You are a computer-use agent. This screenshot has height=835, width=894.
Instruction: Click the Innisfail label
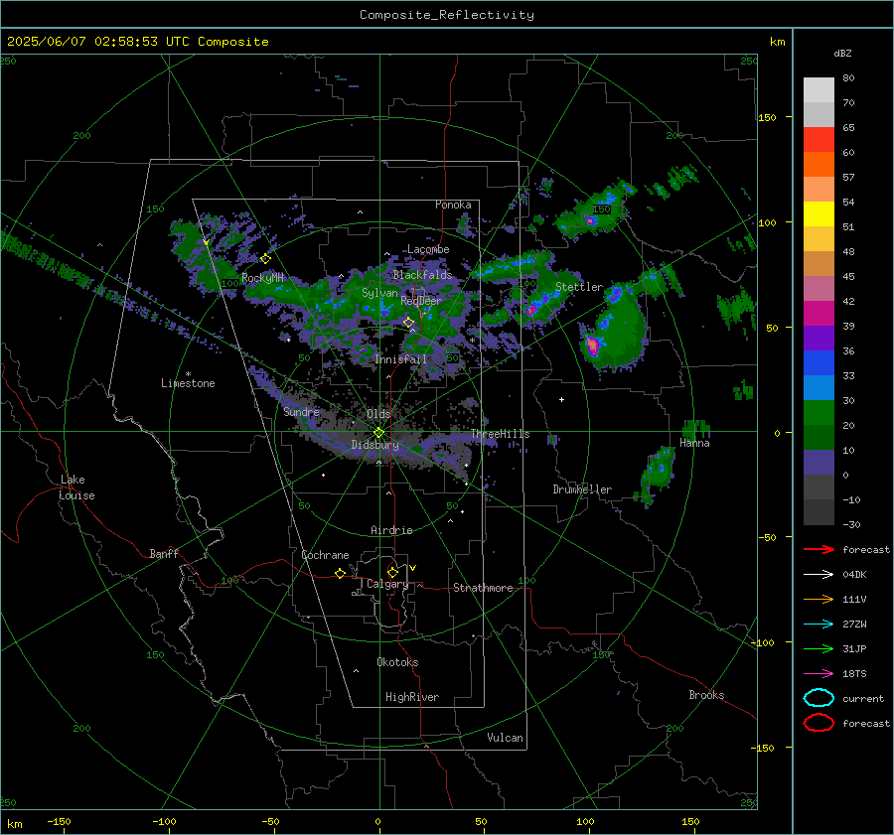tap(400, 359)
